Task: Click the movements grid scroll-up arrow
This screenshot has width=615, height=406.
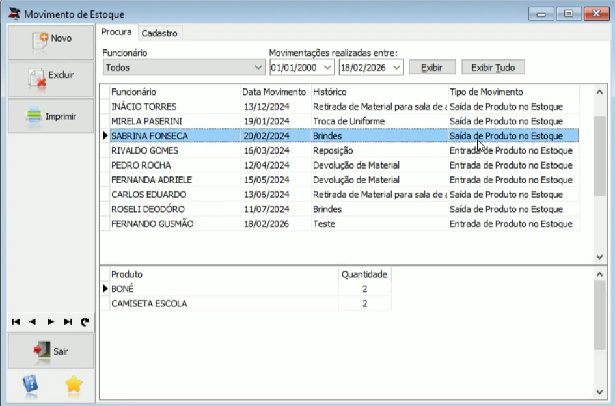Action: (599, 92)
